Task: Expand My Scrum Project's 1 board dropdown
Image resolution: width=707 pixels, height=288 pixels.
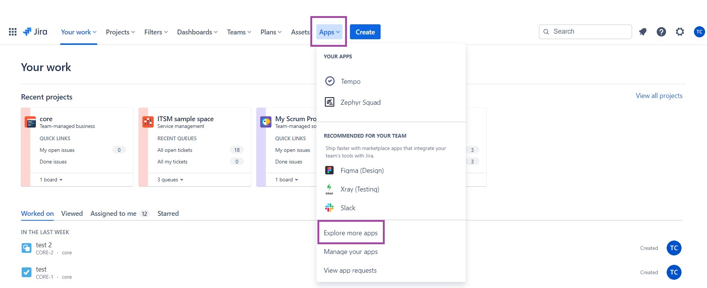Action: point(287,180)
